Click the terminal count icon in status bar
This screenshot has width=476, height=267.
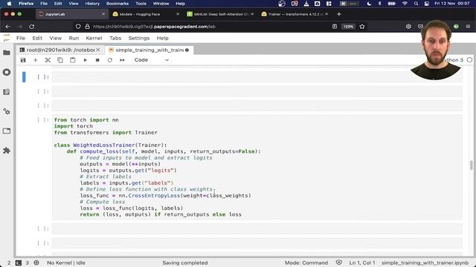[x=19, y=263]
